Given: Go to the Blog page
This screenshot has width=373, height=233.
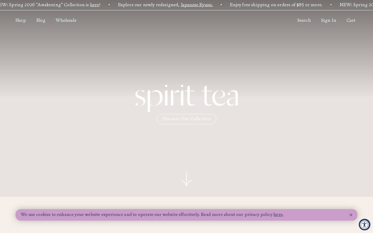Looking at the screenshot, I should [x=41, y=20].
